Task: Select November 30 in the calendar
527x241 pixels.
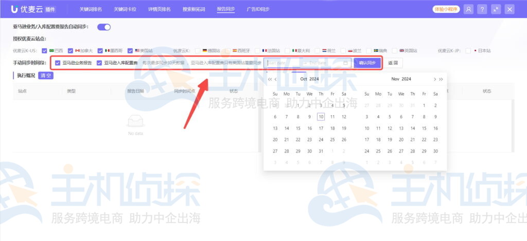Action: (435, 151)
